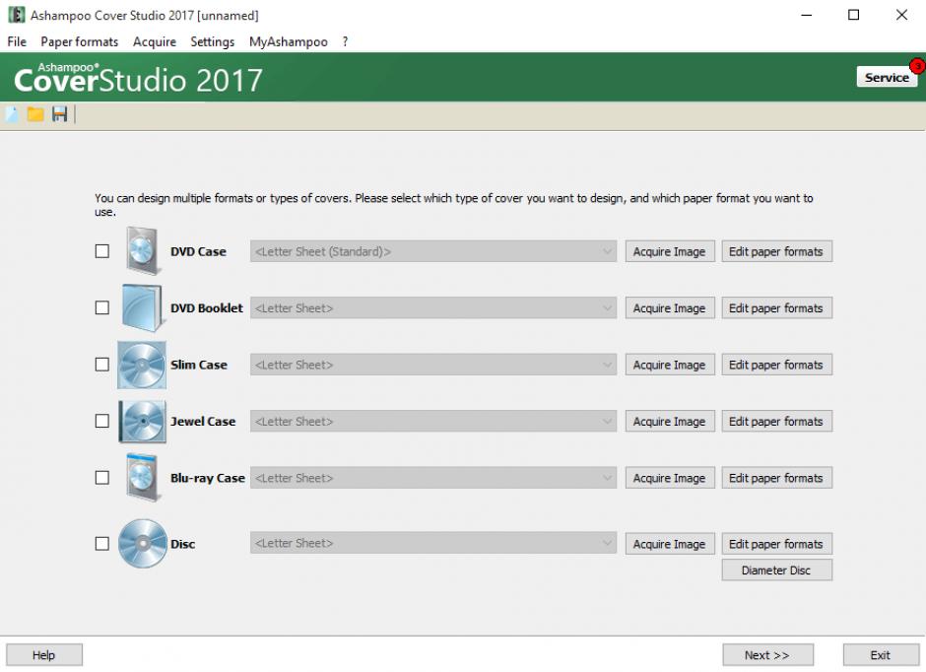This screenshot has width=926, height=672.
Task: Click the DVD Booklet label text
Action: click(207, 307)
